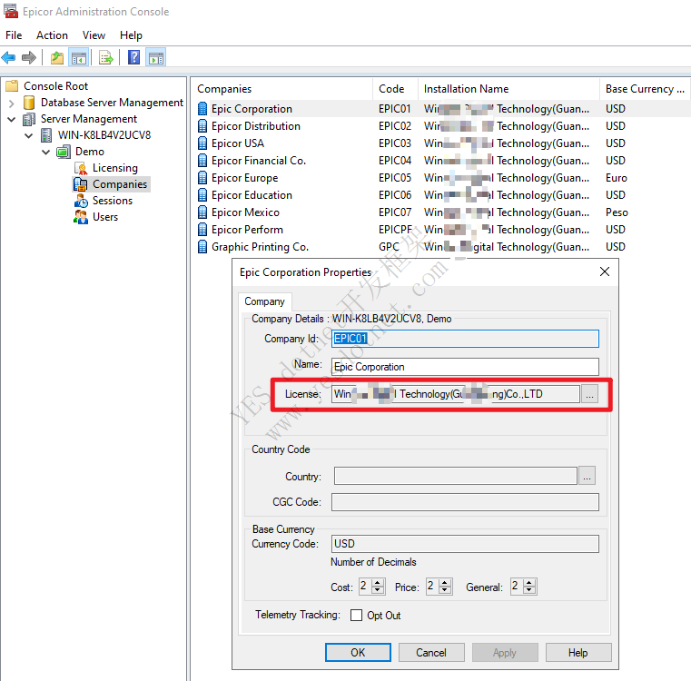Open Help via blue question-mark icon

click(133, 58)
